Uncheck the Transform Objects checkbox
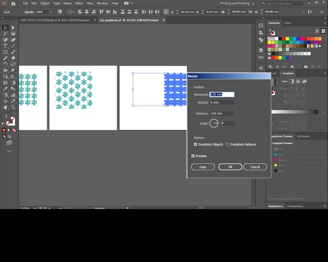The height and width of the screenshot is (262, 328). [x=196, y=144]
